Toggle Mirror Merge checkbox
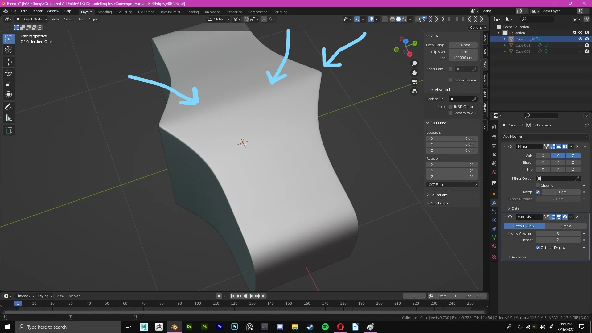This screenshot has height=333, width=592. (x=538, y=192)
